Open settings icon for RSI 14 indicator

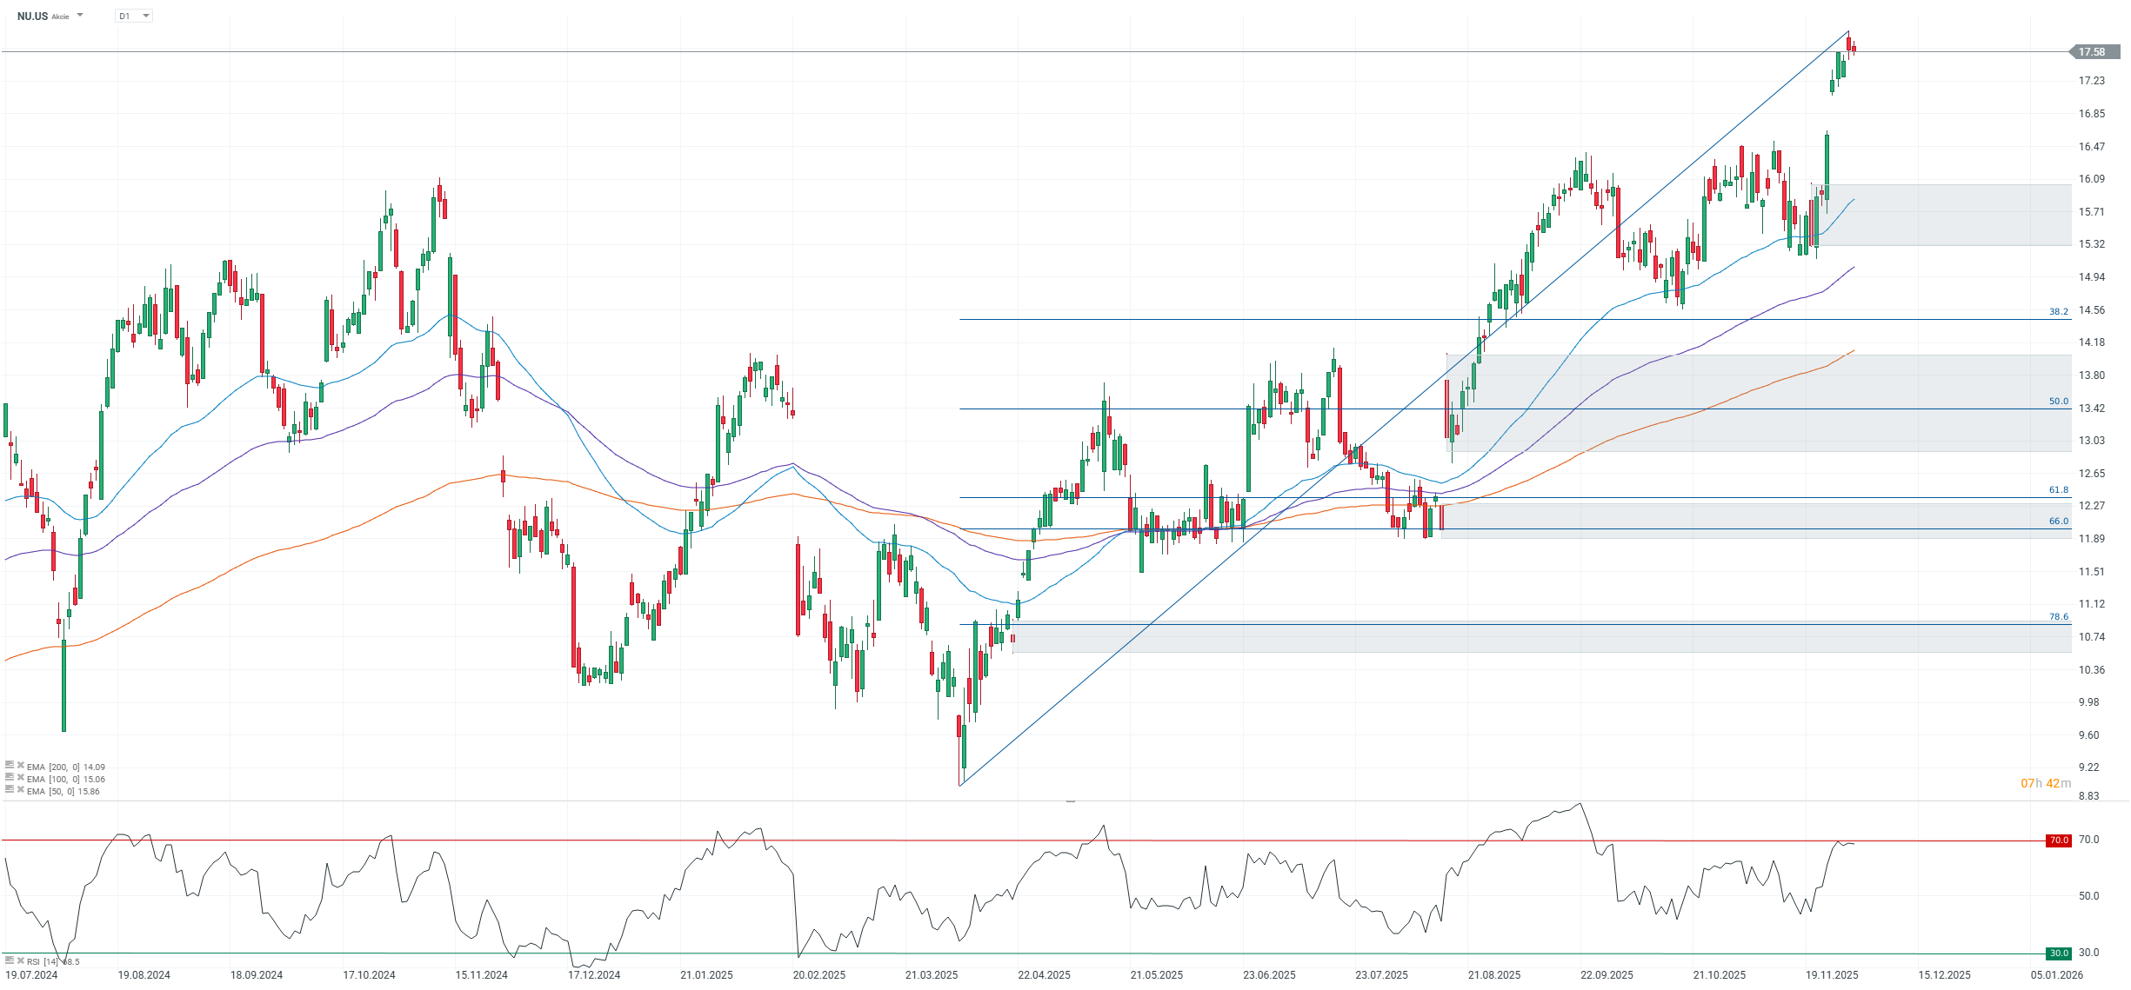10,960
